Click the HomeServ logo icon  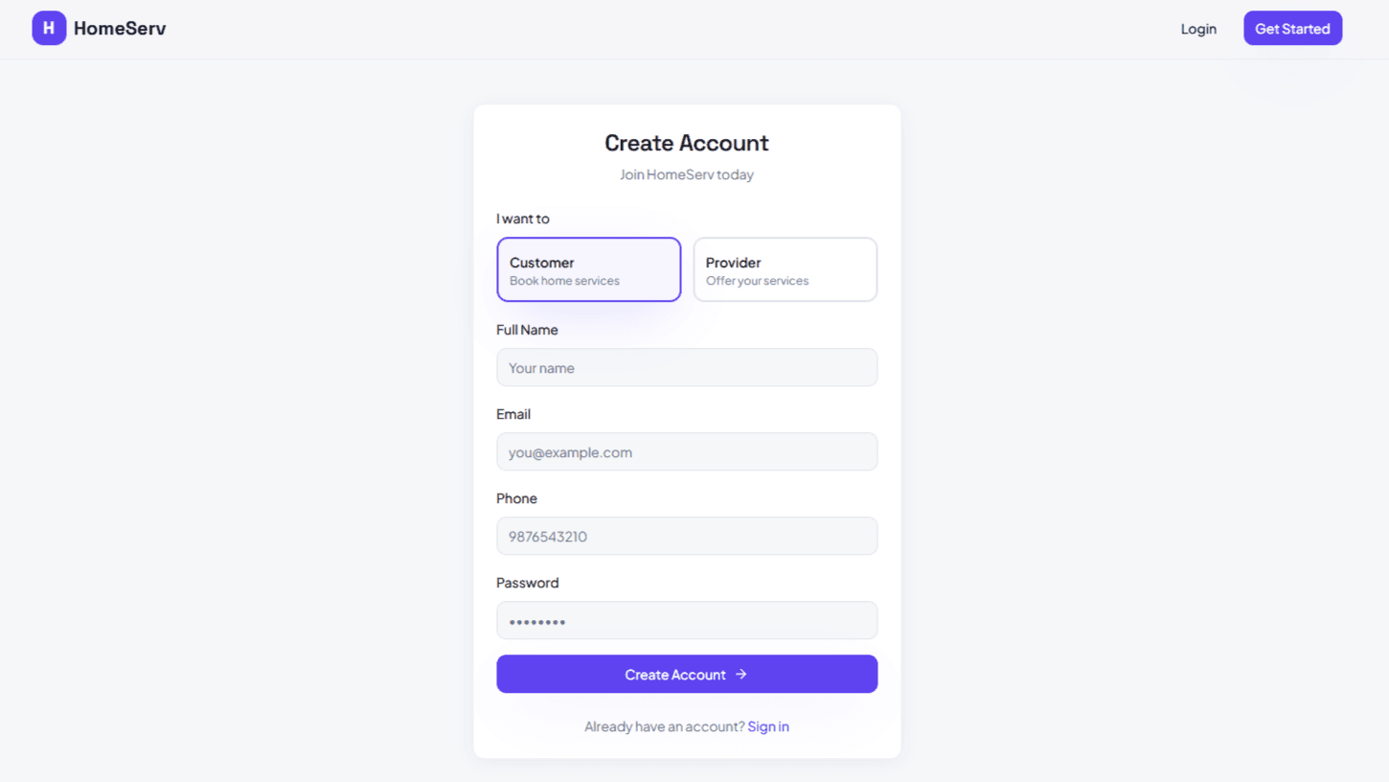48,28
